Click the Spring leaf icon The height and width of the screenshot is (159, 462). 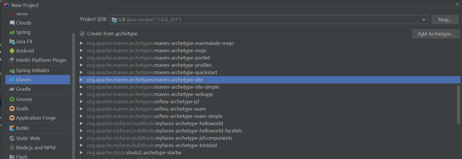click(12, 32)
